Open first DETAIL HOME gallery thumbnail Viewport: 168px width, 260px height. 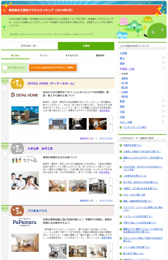pyautogui.click(x=58, y=124)
